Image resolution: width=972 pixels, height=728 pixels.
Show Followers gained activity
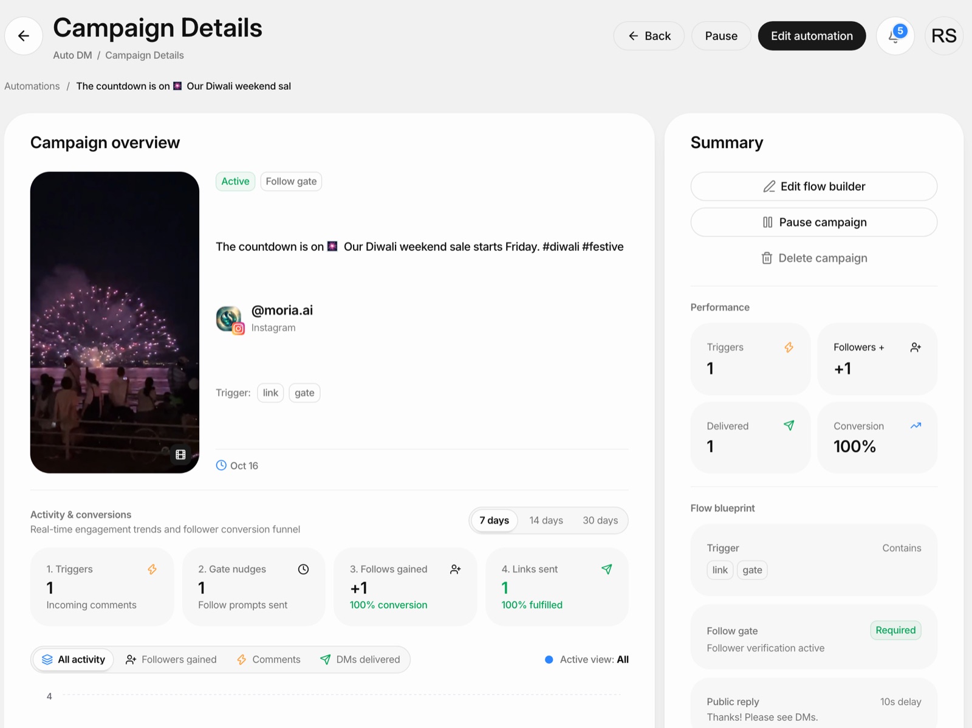tap(171, 659)
